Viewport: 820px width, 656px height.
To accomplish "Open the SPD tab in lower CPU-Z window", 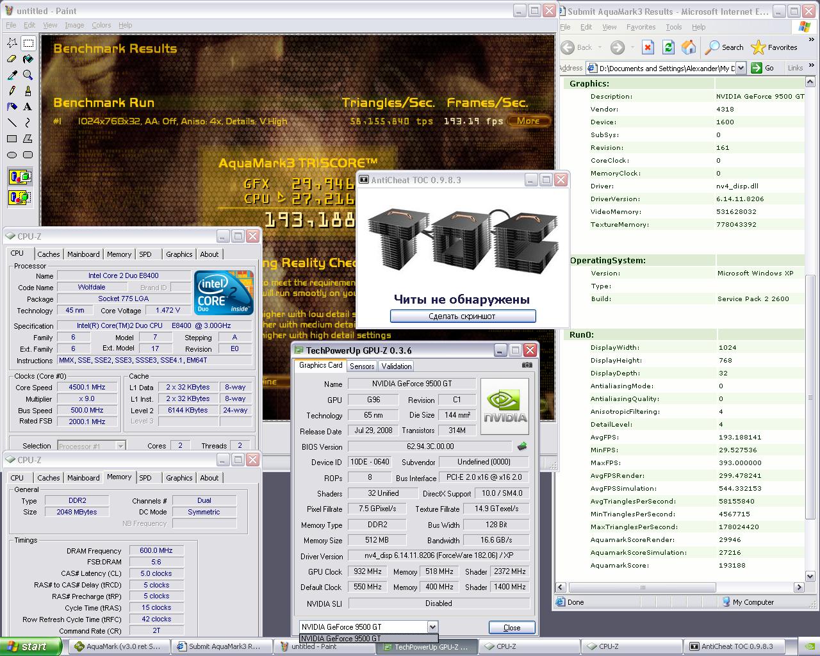I will coord(145,478).
